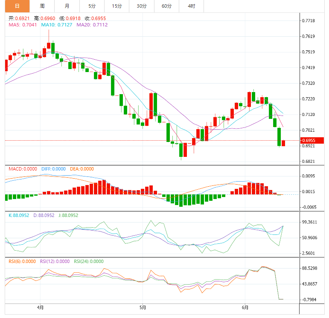Click the -0.7984 RSI axis label
This screenshot has height=318, width=329.
pos(309,300)
